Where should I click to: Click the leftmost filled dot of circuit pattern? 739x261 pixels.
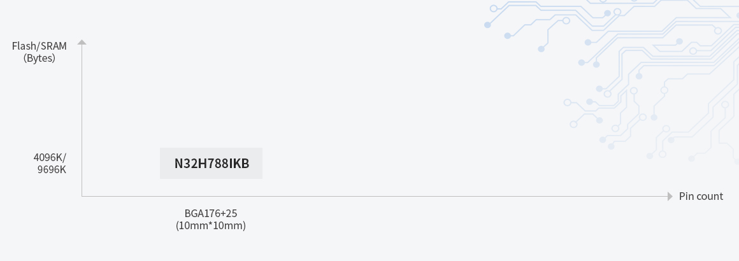point(487,25)
